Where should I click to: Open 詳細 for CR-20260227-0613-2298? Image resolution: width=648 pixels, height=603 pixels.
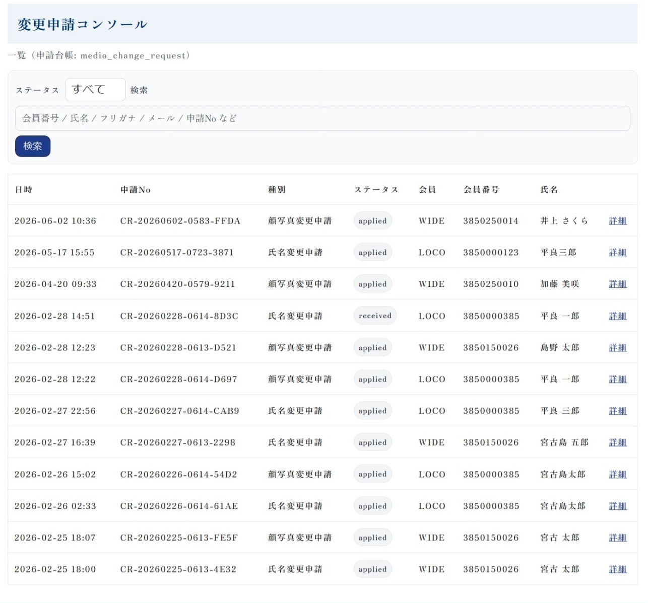point(618,443)
